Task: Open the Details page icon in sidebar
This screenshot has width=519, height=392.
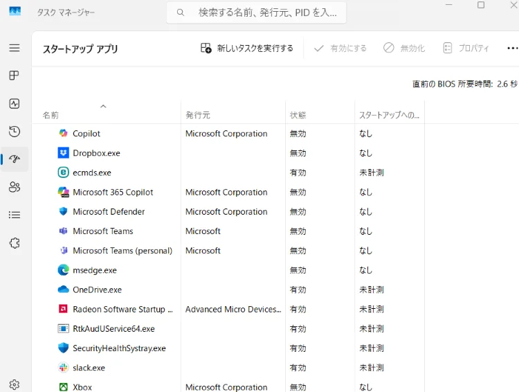Action: pyautogui.click(x=15, y=215)
